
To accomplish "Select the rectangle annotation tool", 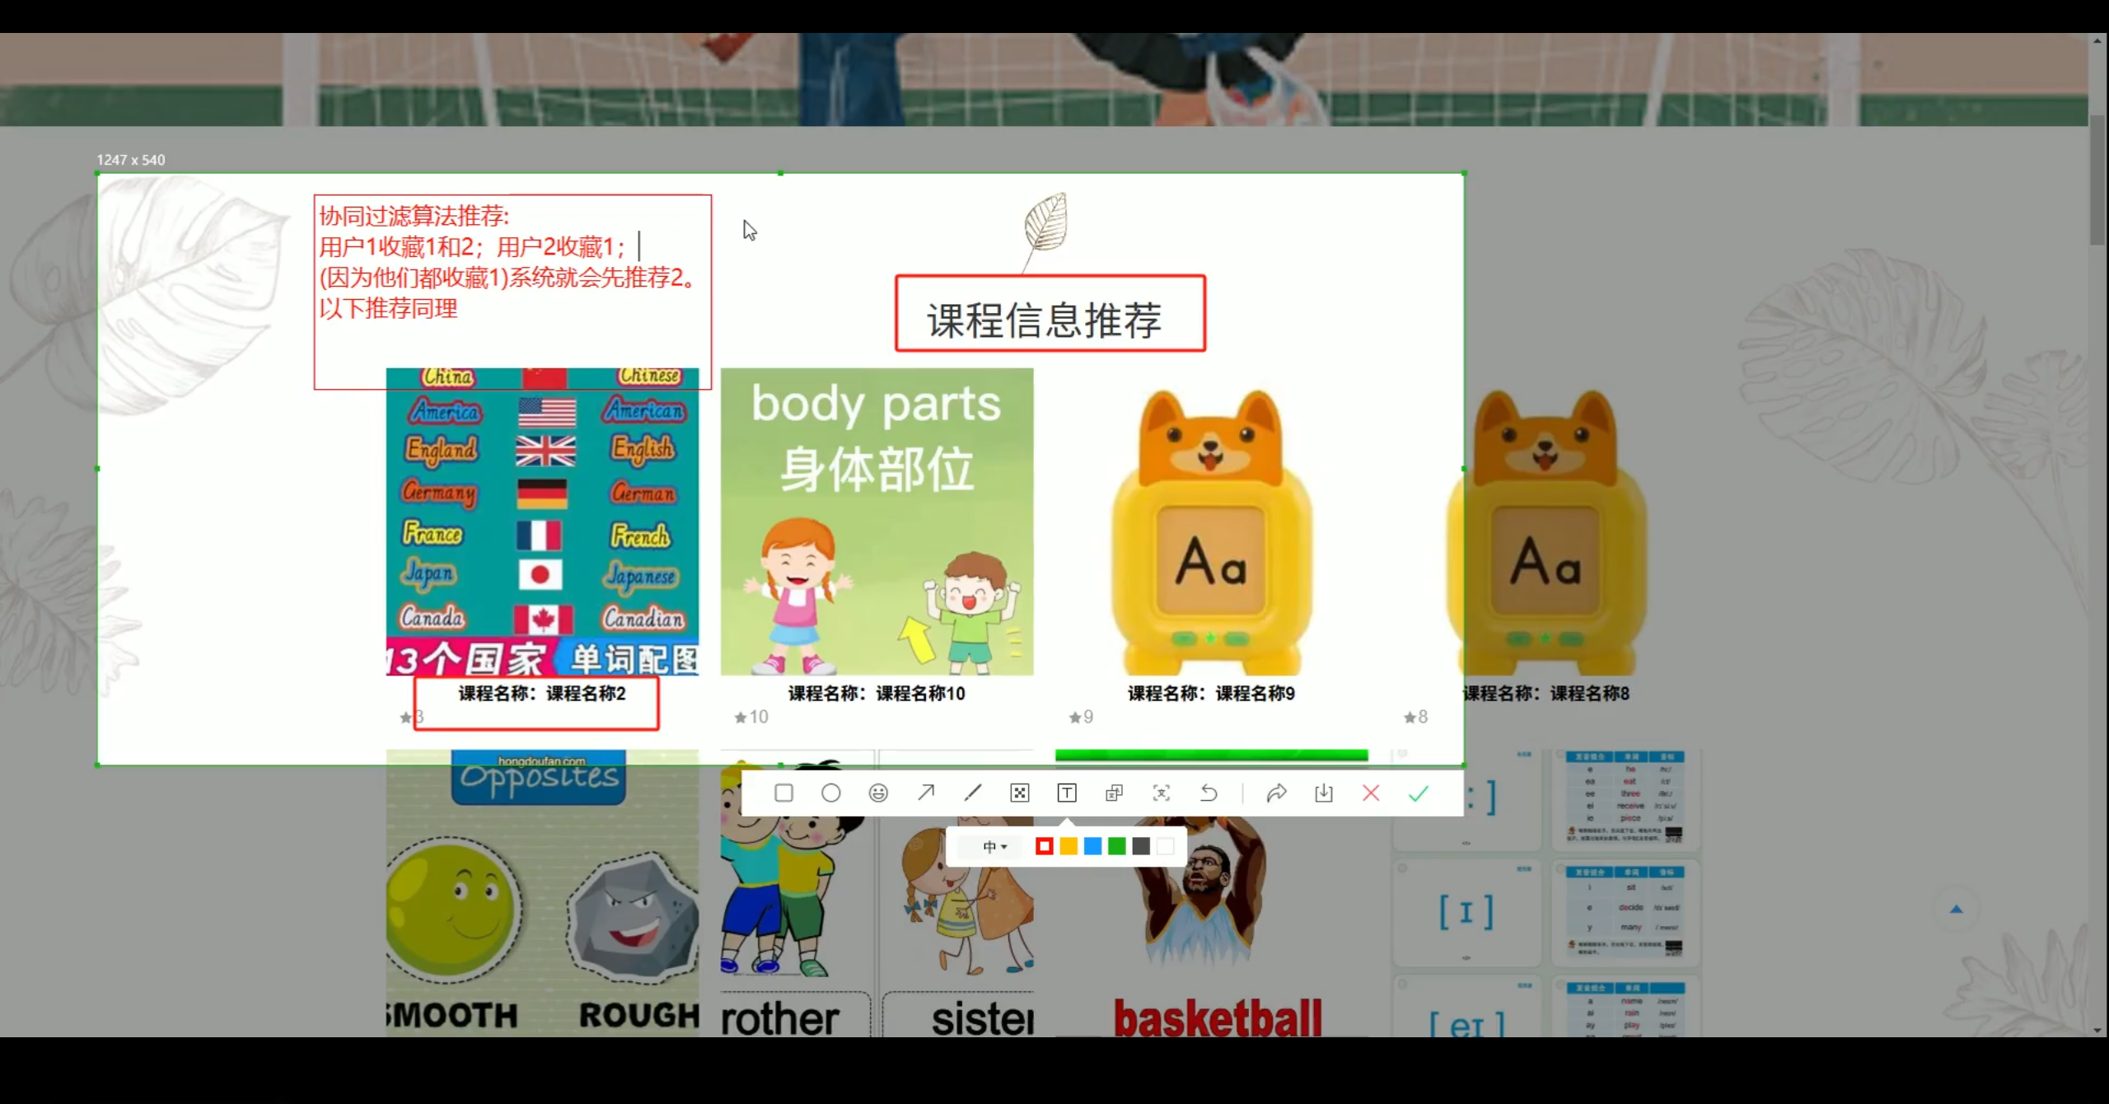I will point(783,793).
